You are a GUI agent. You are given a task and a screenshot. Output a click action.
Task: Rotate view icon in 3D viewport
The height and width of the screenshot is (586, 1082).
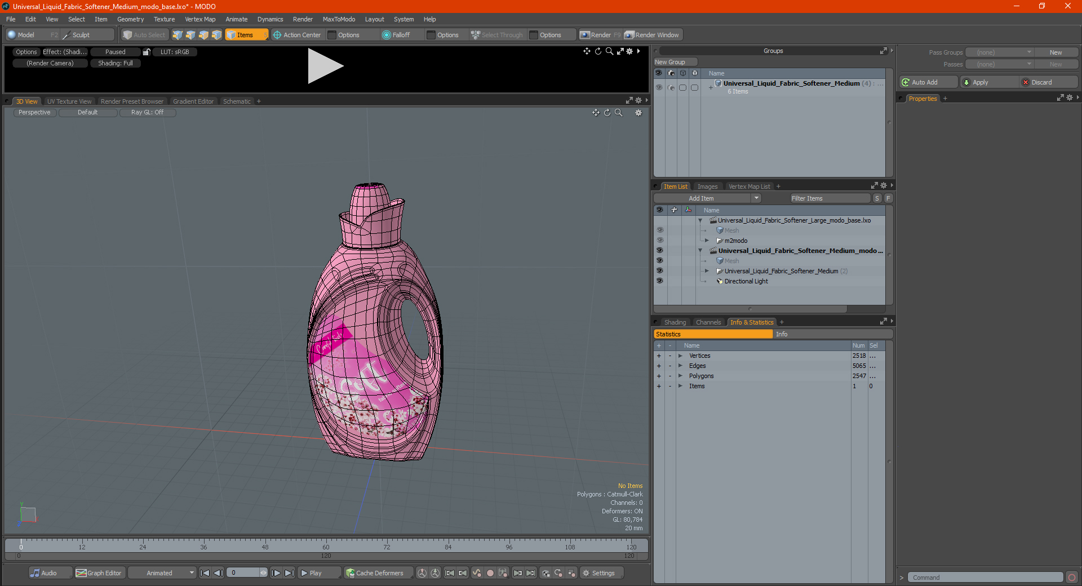607,113
